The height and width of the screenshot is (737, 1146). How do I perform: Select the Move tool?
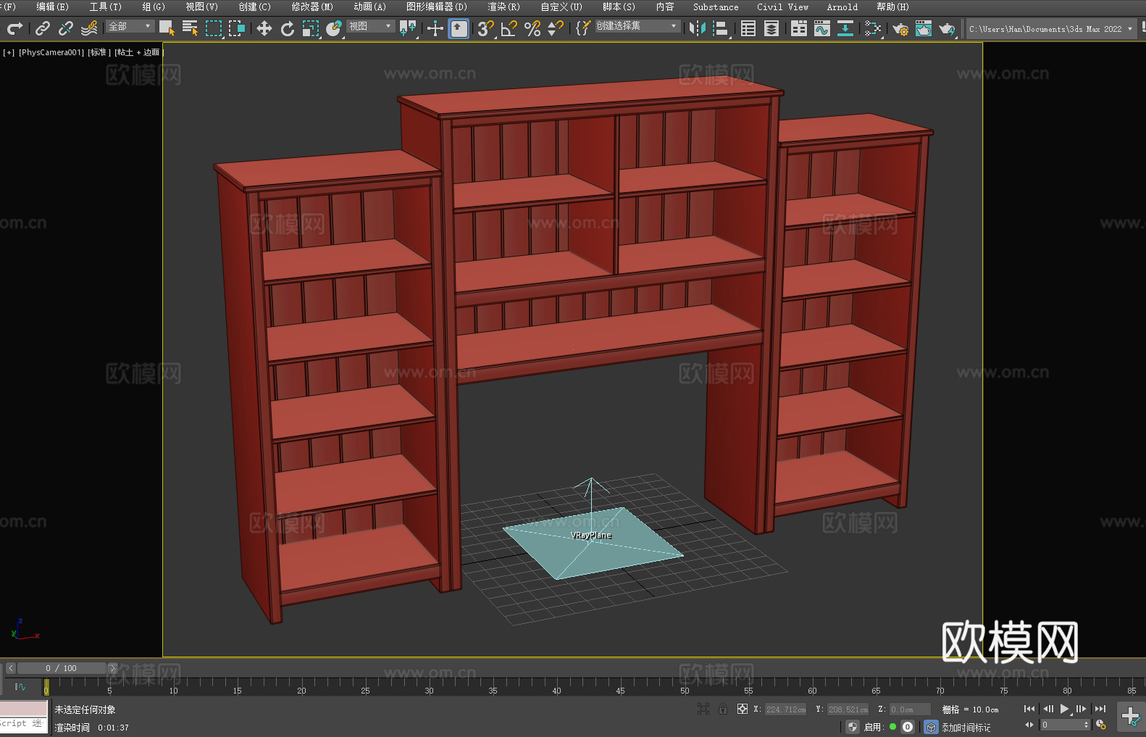pyautogui.click(x=264, y=28)
